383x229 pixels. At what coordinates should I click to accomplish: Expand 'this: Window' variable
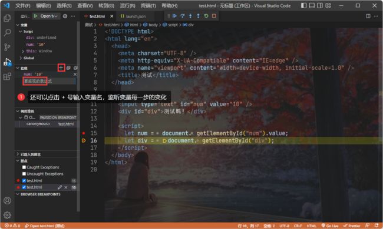point(23,51)
